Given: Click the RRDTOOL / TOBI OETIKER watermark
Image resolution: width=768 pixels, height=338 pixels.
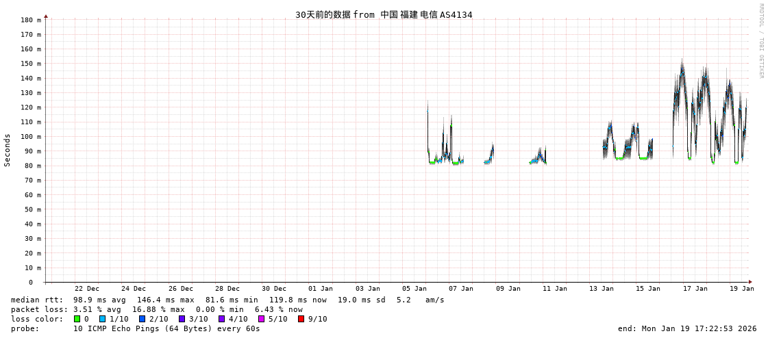Looking at the screenshot, I should (760, 41).
